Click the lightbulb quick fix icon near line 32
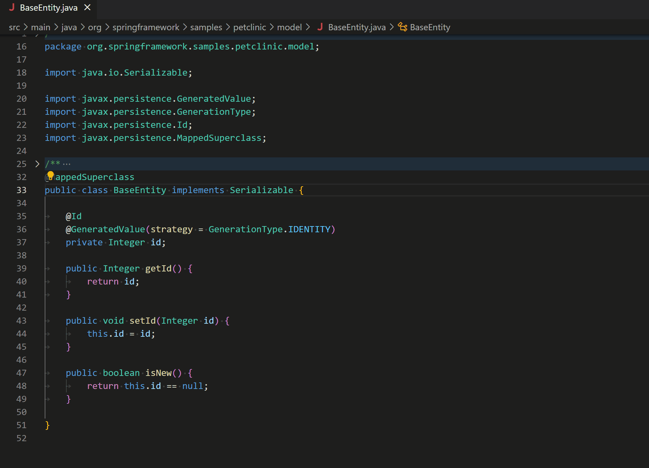Screen dimensions: 649x468 click(x=51, y=175)
